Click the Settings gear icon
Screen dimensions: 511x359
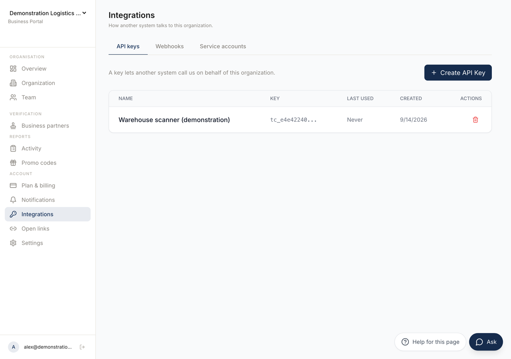pyautogui.click(x=13, y=243)
